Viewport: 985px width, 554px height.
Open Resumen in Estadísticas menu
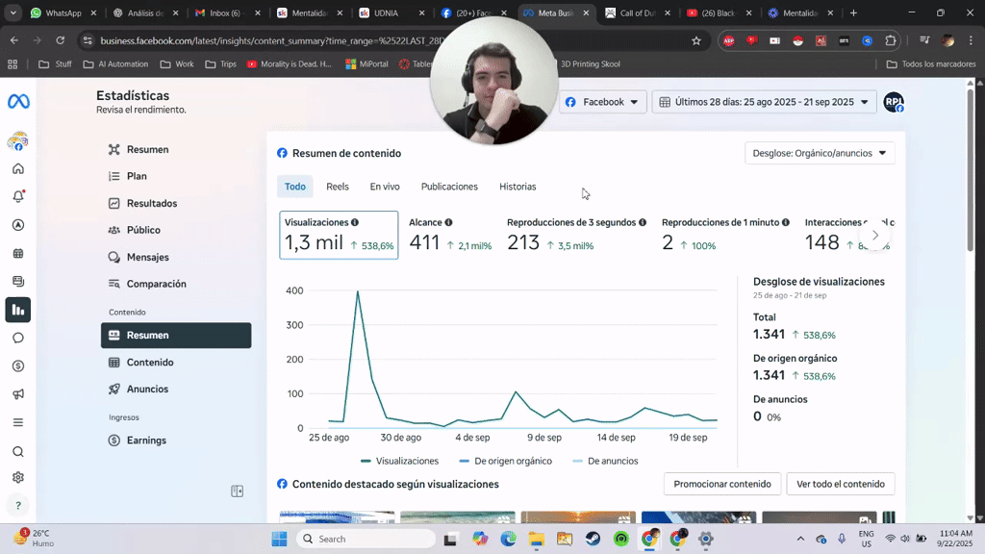(x=176, y=149)
